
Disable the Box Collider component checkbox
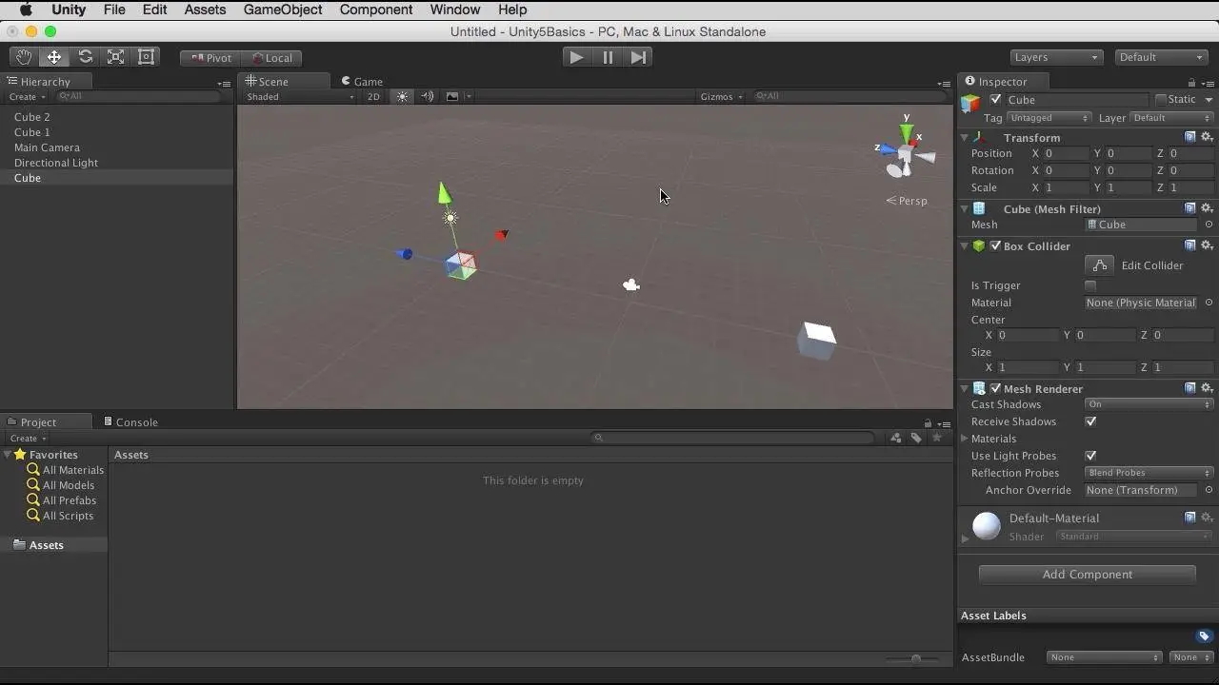(996, 245)
